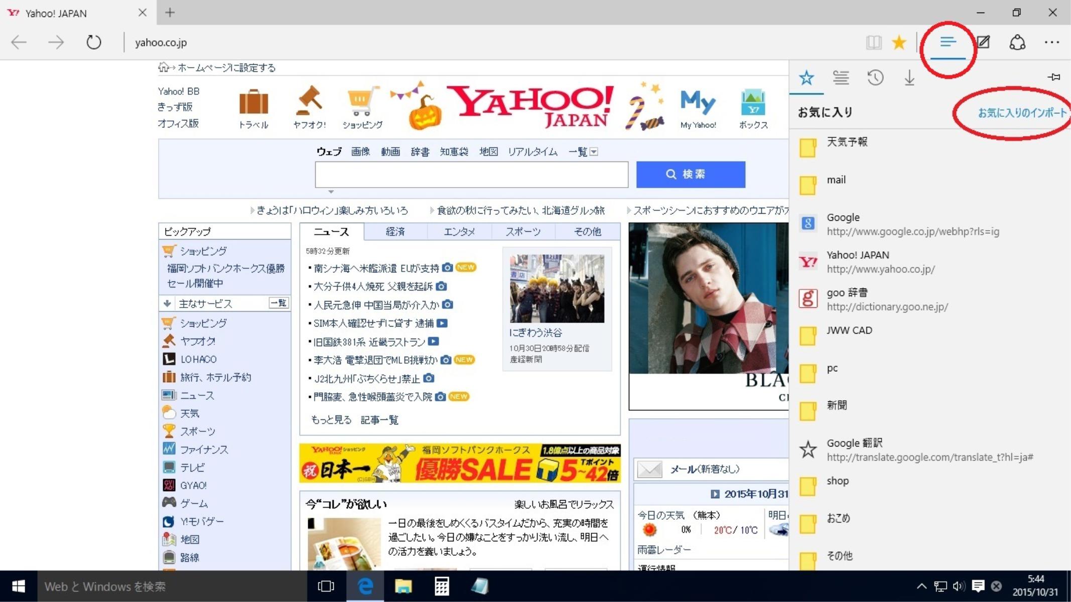Image resolution: width=1071 pixels, height=602 pixels.
Task: Click the yellow favorites star in toolbar
Action: point(899,42)
